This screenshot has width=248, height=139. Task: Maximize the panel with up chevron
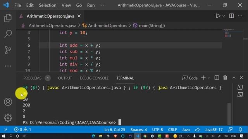tap(234, 78)
